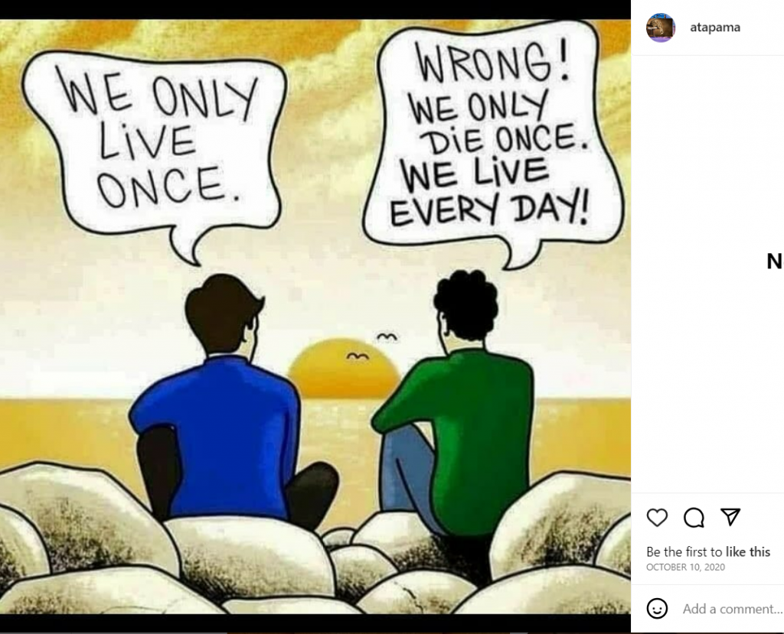Open the OCTOBER 10, 2020 post date

tap(685, 567)
